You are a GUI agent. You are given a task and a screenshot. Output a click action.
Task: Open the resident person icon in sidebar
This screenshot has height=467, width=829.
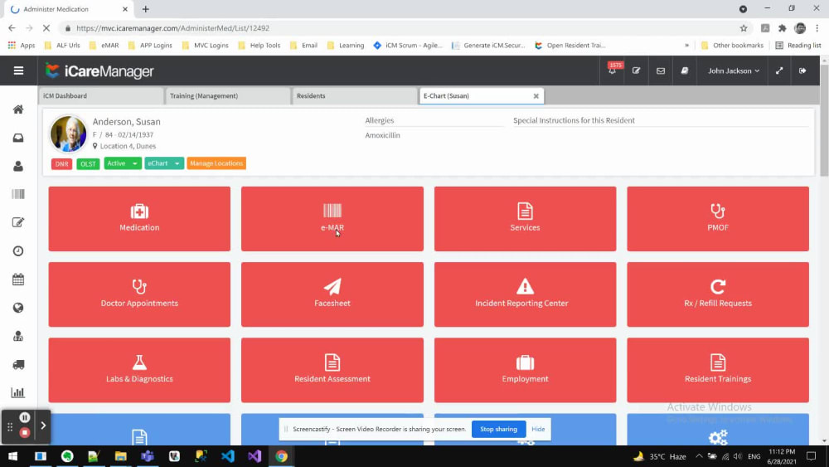point(18,166)
